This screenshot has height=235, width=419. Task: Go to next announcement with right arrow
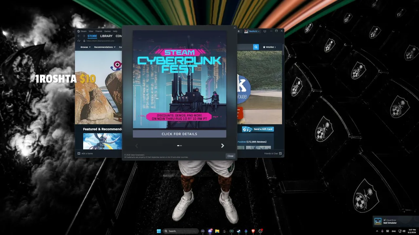click(x=223, y=146)
